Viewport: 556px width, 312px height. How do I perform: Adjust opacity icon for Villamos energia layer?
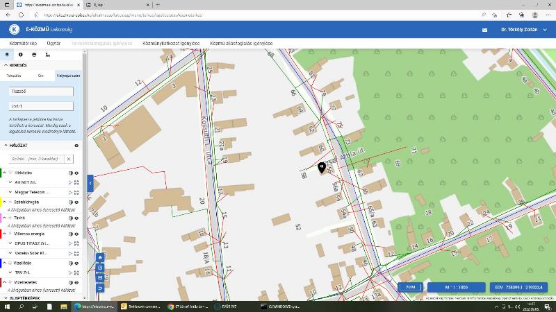[71, 234]
